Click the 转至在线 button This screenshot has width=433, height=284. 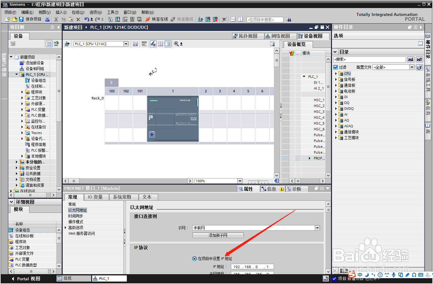tap(157, 19)
